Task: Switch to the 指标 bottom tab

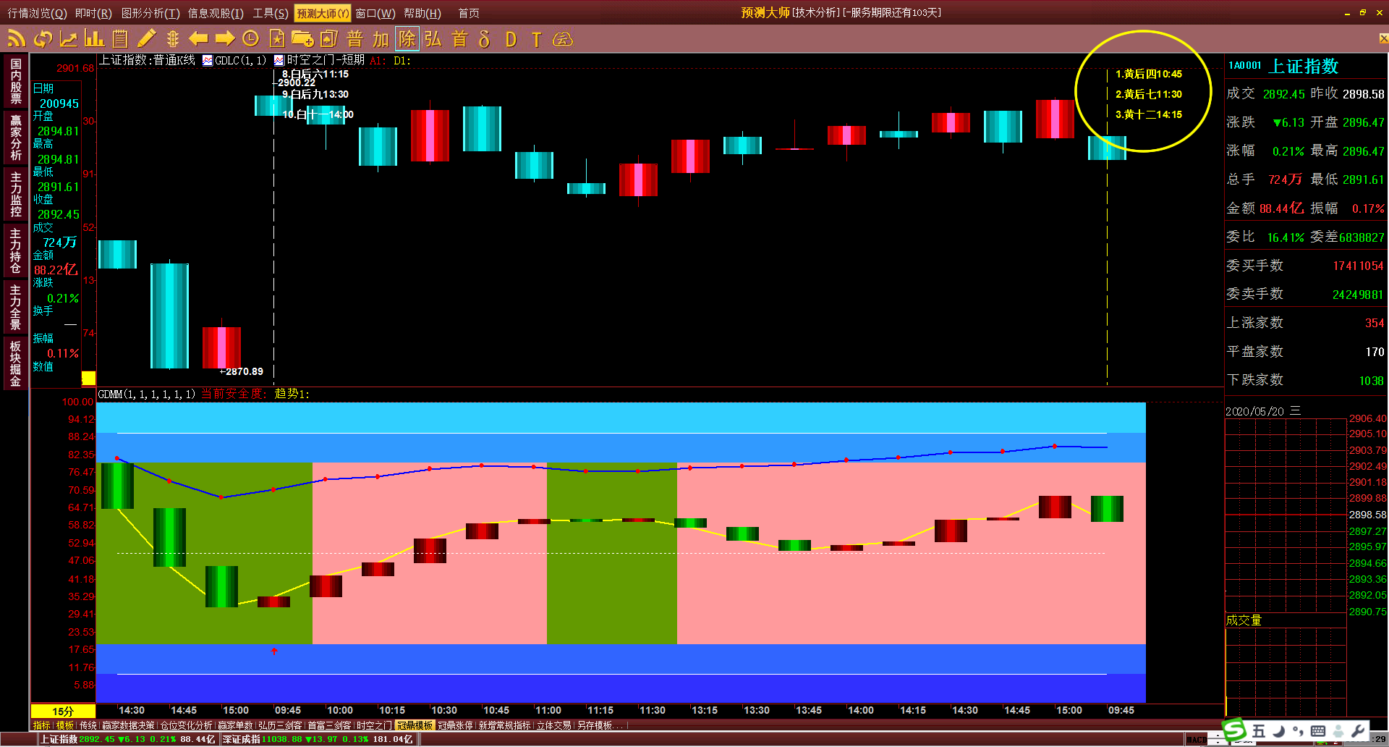Action: coord(42,725)
